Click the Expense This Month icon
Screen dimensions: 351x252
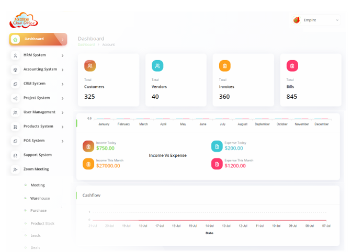pyautogui.click(x=217, y=164)
